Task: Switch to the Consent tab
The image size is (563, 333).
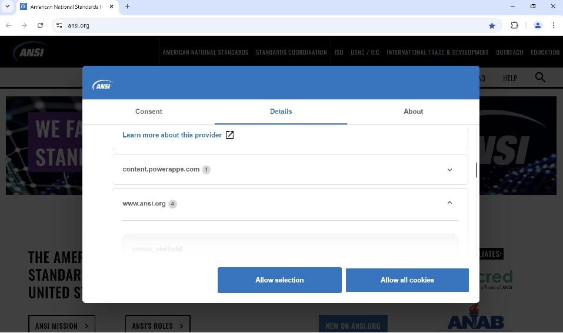Action: (149, 112)
